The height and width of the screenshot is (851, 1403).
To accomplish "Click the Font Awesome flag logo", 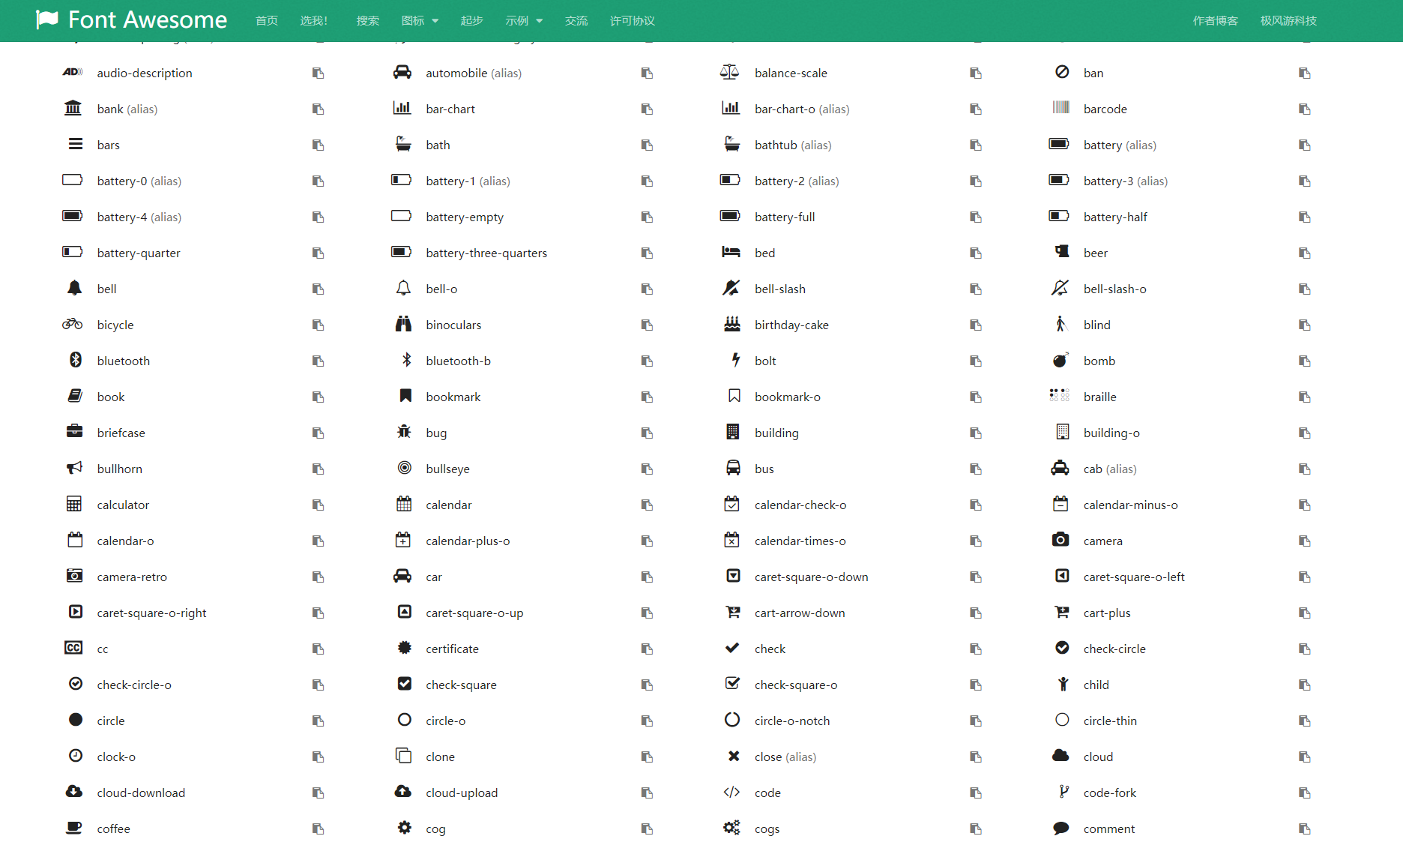I will click(47, 19).
